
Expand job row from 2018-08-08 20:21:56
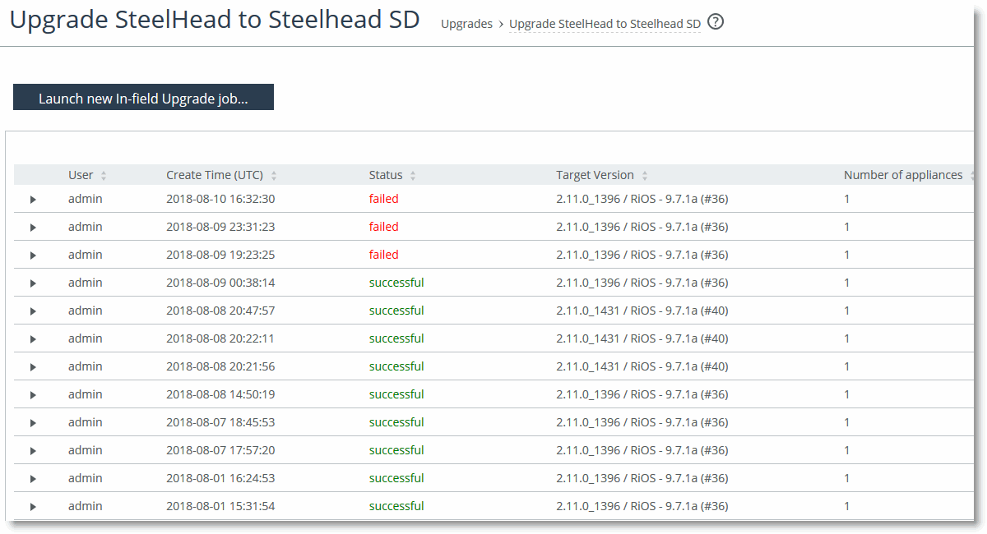[33, 367]
